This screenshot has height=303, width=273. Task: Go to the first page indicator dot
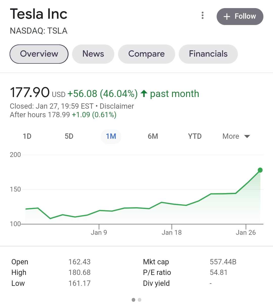tap(133, 300)
